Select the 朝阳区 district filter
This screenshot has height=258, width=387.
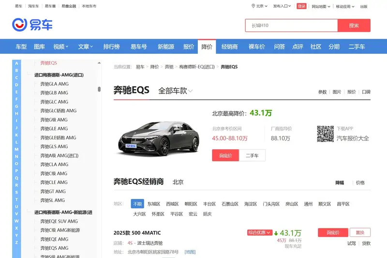coord(191,204)
